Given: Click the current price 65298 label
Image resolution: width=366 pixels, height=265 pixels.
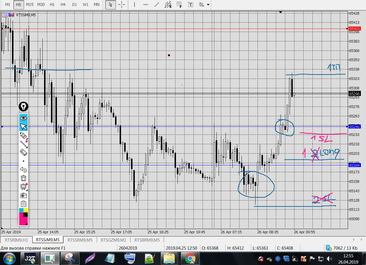Looking at the screenshot, I should coord(355,94).
